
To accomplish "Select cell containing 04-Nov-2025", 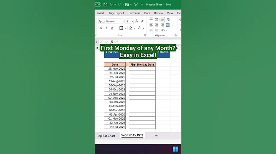I will (x=115, y=94).
